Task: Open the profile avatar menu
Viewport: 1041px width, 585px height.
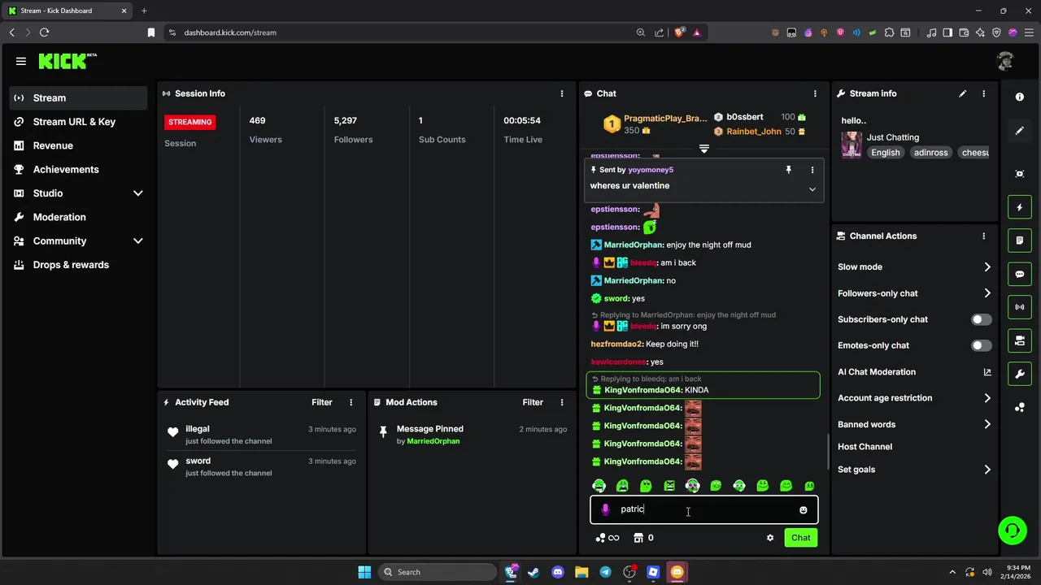Action: pos(1005,61)
